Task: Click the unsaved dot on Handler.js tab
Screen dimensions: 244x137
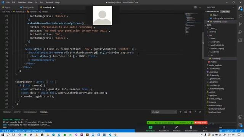Action: click(54, 7)
